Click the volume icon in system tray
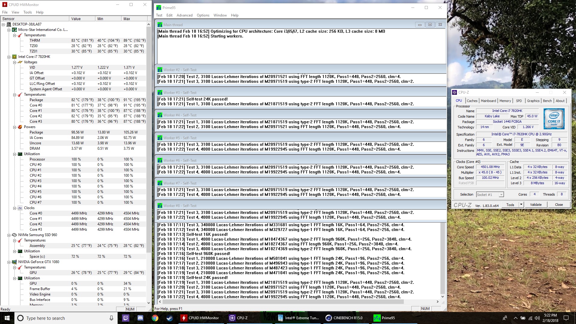 pyautogui.click(x=537, y=318)
